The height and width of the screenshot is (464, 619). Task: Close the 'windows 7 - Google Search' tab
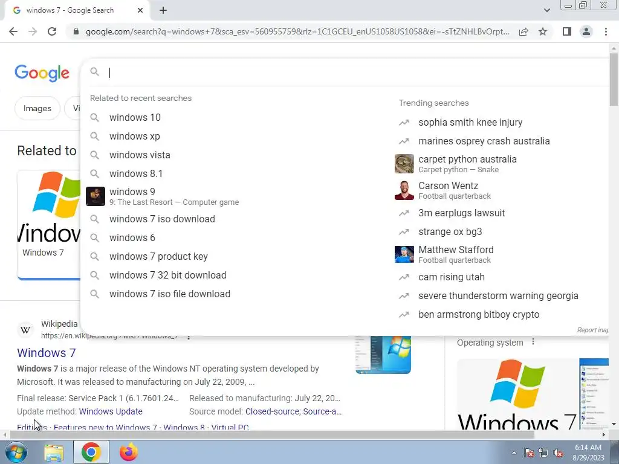[140, 11]
